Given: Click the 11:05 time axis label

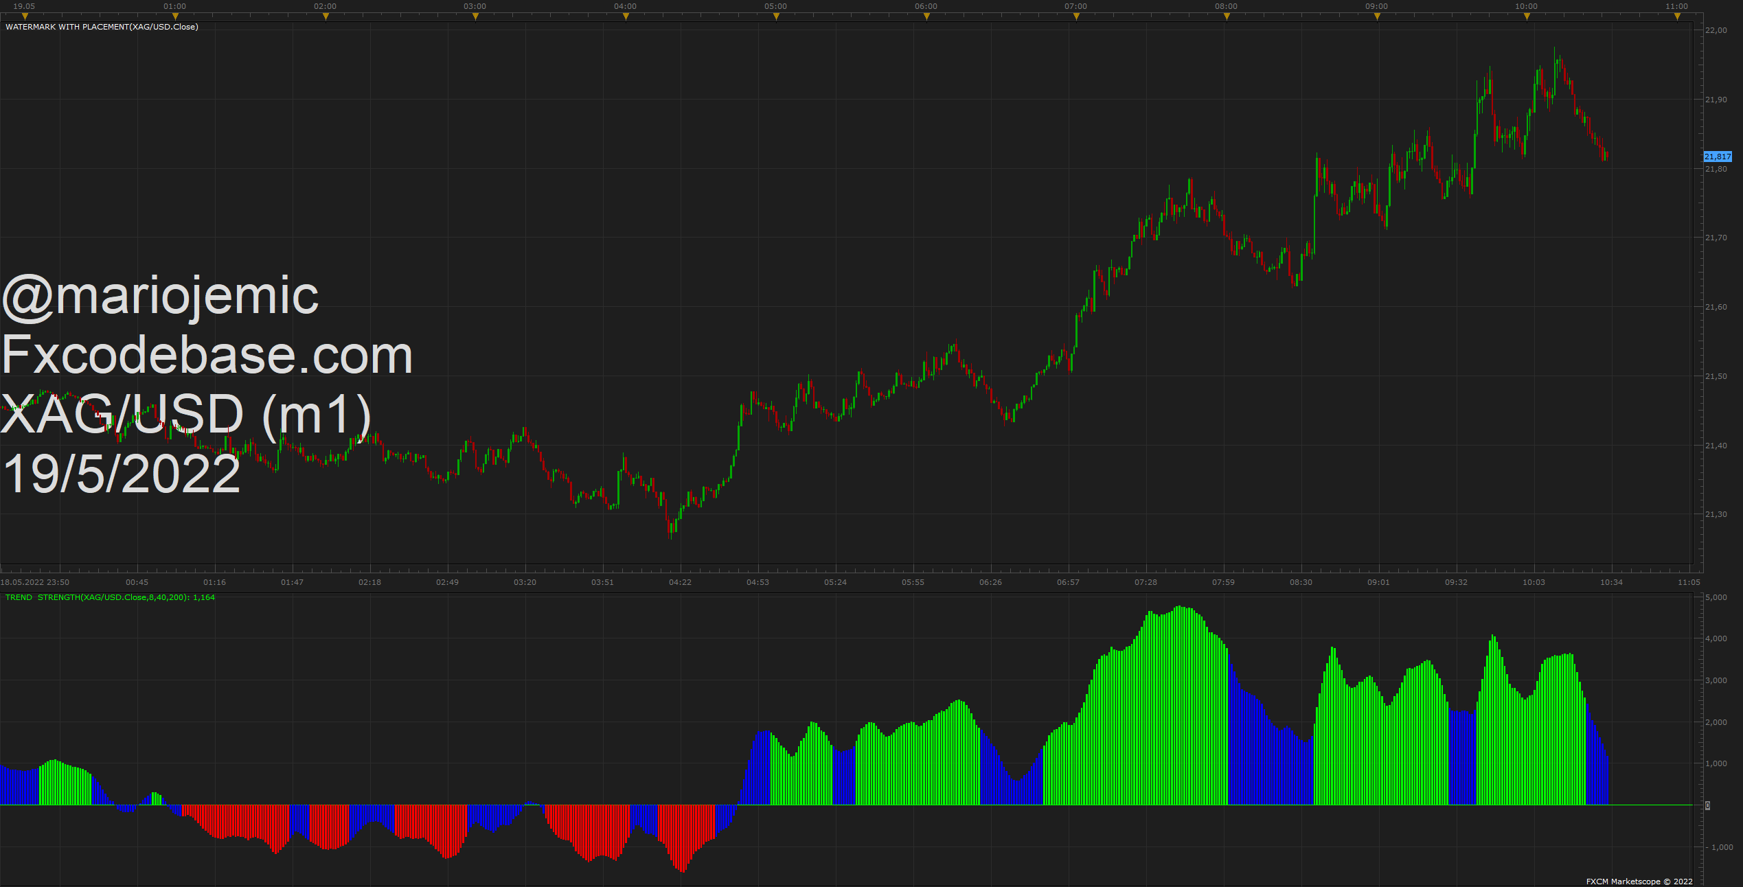Looking at the screenshot, I should (1689, 582).
